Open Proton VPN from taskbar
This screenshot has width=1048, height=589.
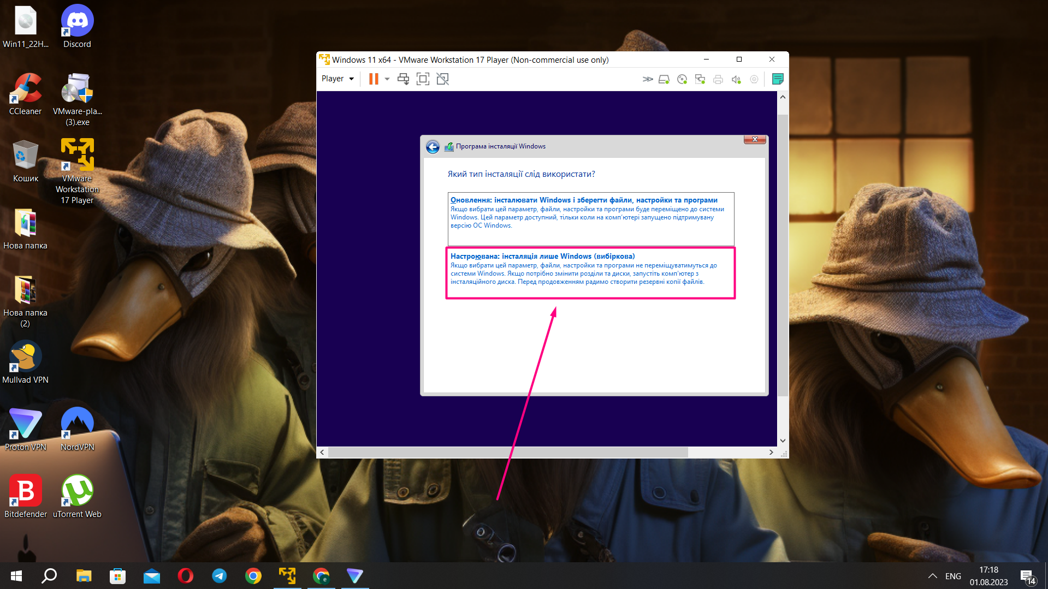355,576
